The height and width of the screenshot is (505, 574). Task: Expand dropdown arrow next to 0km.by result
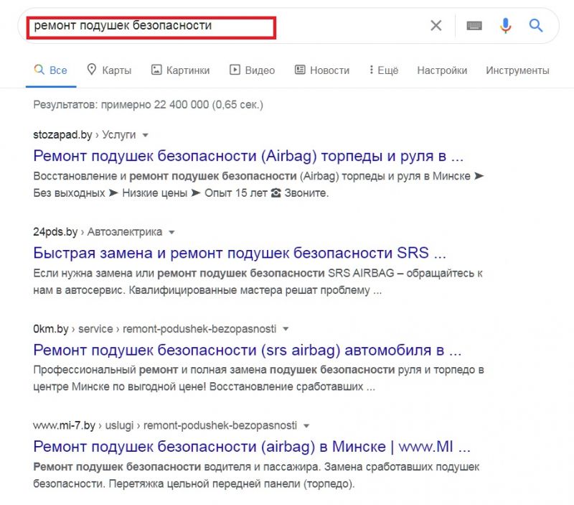tap(286, 329)
